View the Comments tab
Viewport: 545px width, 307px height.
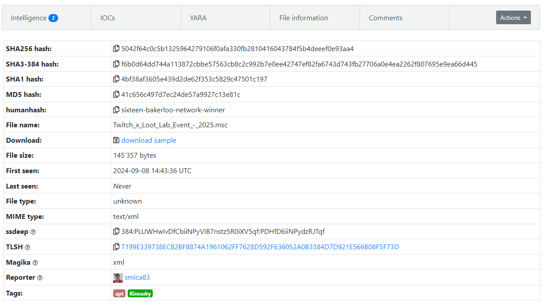(386, 18)
